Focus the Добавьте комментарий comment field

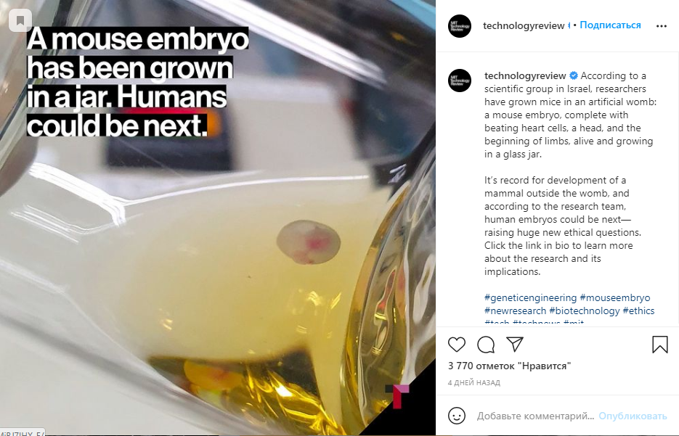(x=535, y=416)
